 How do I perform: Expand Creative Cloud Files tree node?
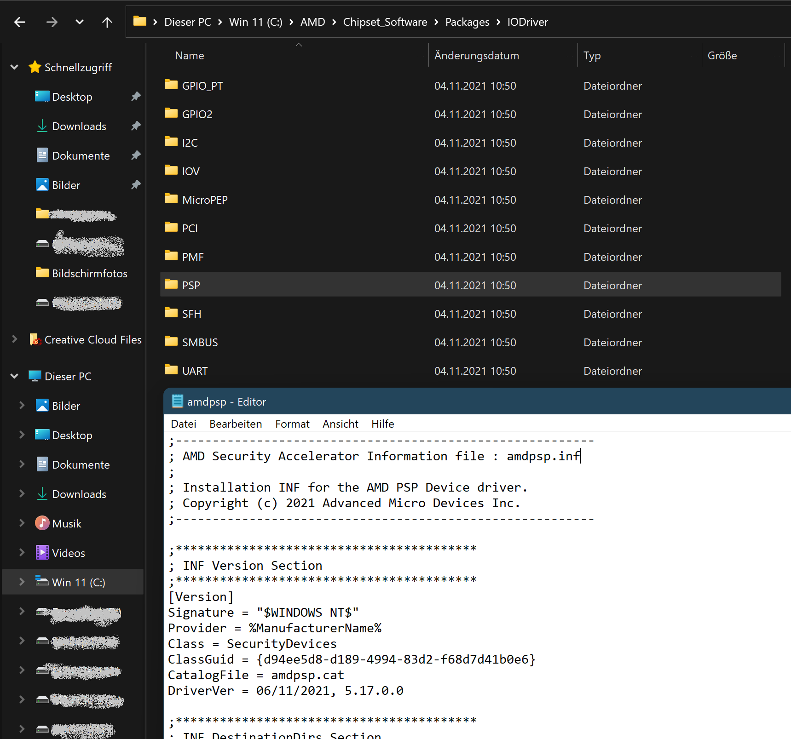(14, 339)
